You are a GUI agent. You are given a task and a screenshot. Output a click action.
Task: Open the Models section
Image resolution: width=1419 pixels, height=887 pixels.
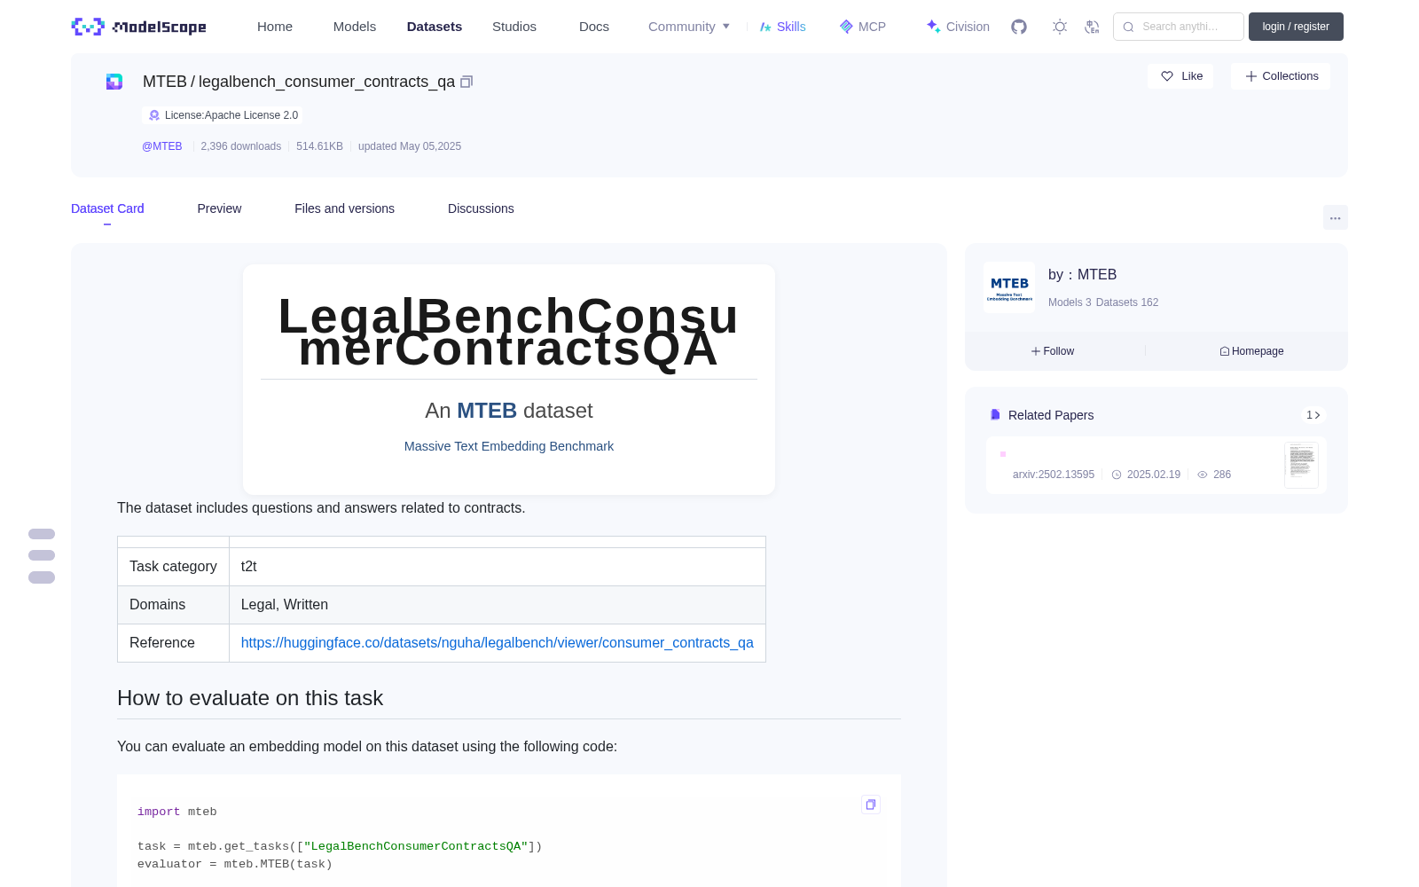355,27
